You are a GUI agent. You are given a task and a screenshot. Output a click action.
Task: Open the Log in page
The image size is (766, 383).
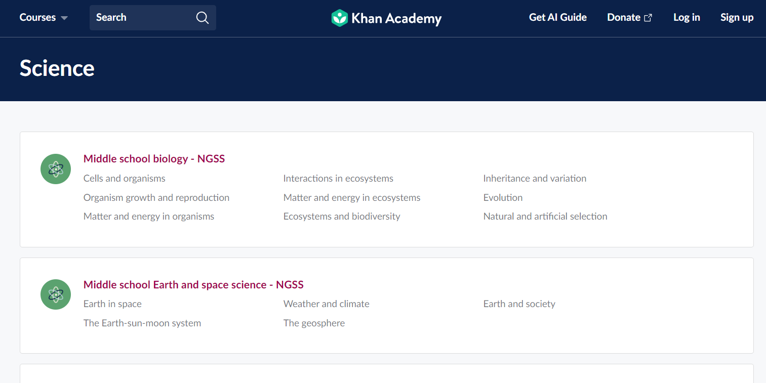[687, 18]
